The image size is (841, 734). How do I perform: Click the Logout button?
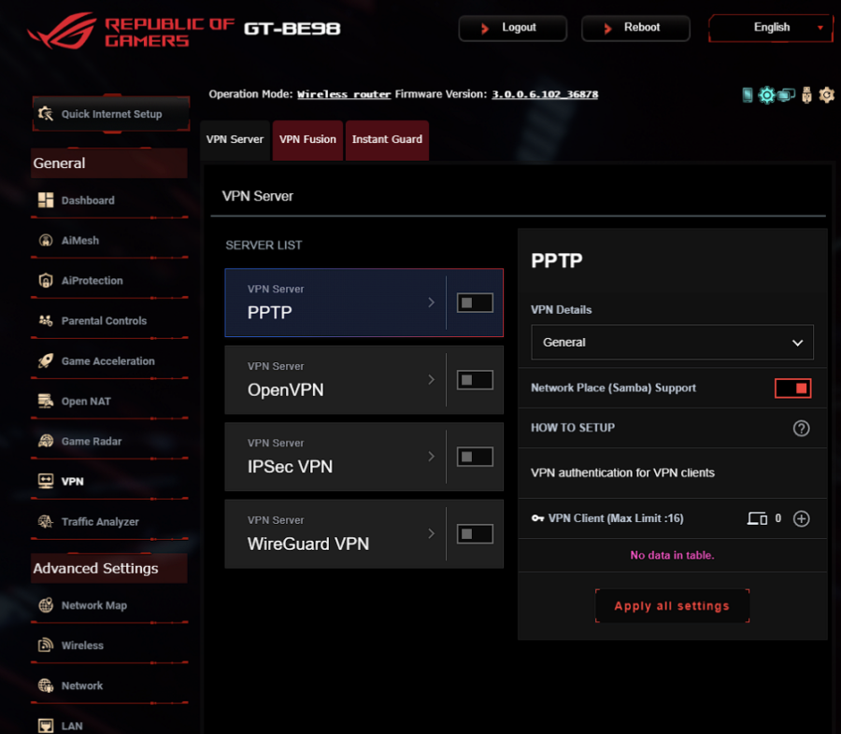[x=513, y=28]
